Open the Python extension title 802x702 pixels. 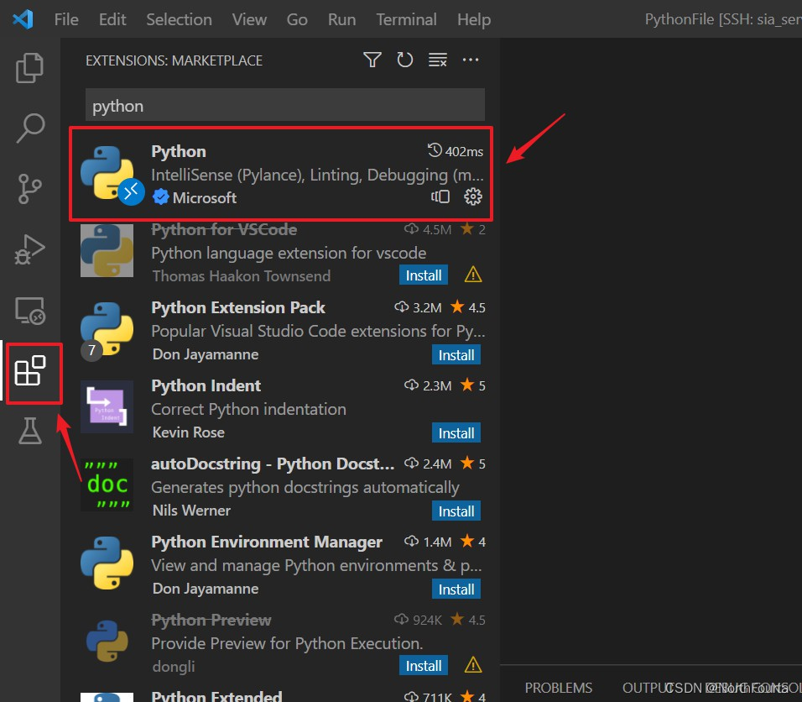[x=179, y=151]
